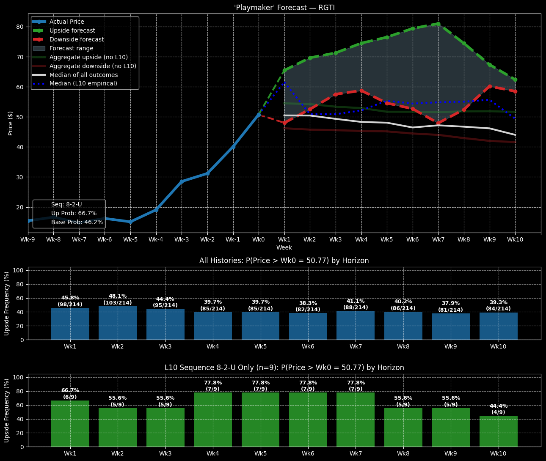
Task: Click the Up Prob: 66.7% text in info box
Action: point(74,214)
